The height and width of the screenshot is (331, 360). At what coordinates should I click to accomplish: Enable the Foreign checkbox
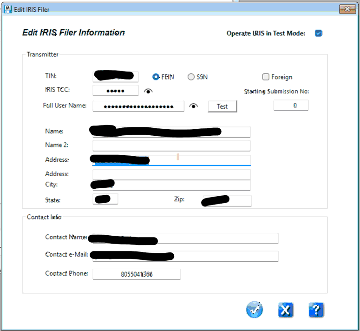pyautogui.click(x=266, y=77)
